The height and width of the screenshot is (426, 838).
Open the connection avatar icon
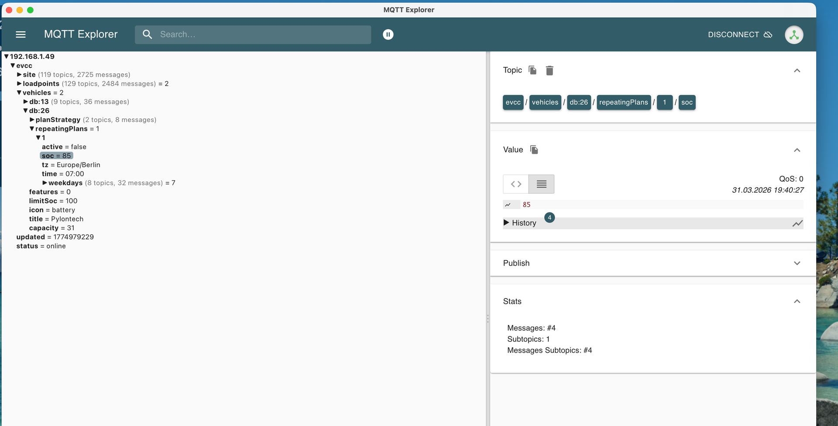coord(794,35)
